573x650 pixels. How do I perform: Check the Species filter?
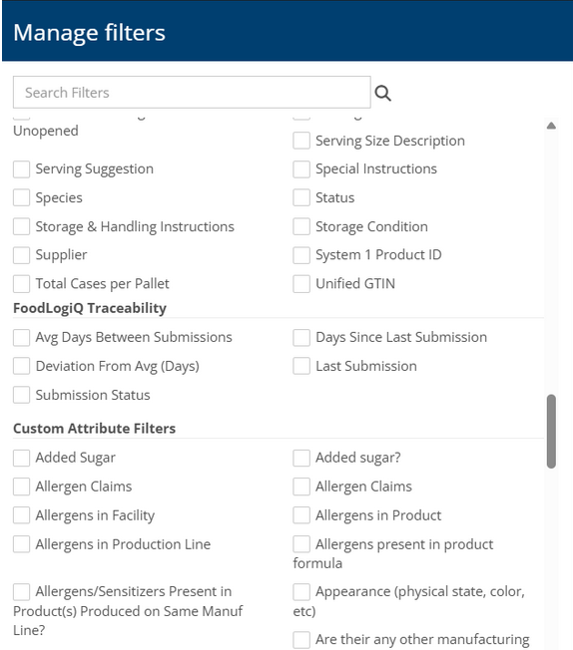[21, 197]
